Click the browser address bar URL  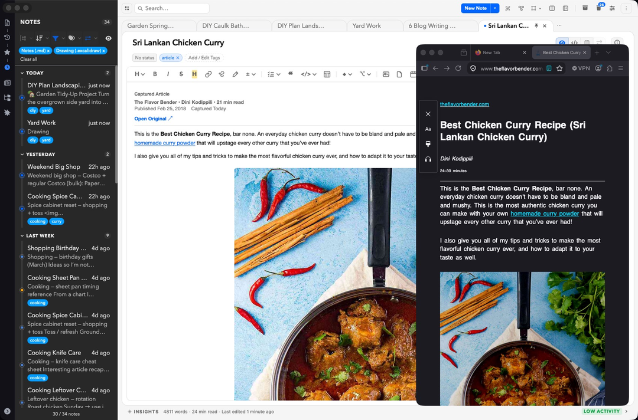(x=511, y=68)
